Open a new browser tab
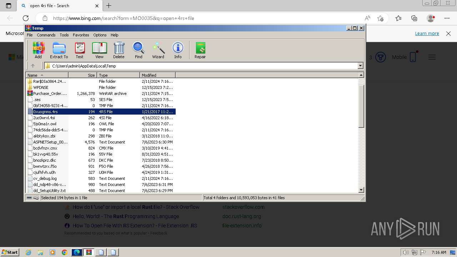Viewport: 457px width, 257px height. coord(109,6)
